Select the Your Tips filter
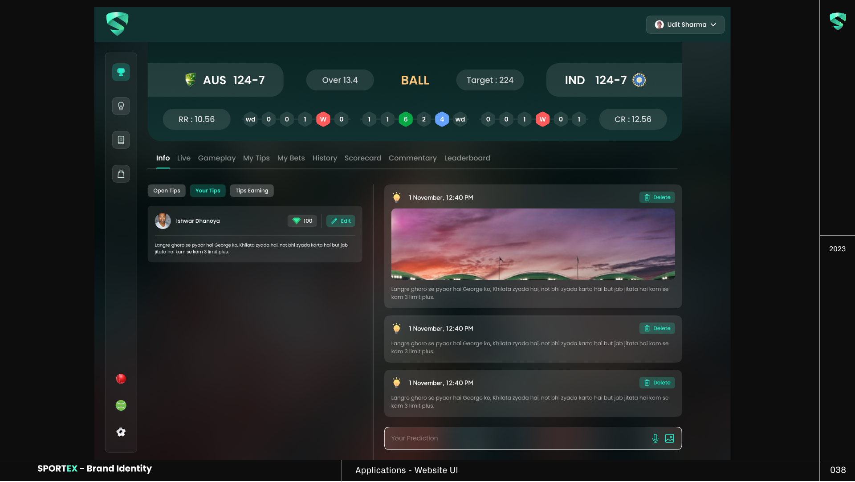 pyautogui.click(x=208, y=191)
